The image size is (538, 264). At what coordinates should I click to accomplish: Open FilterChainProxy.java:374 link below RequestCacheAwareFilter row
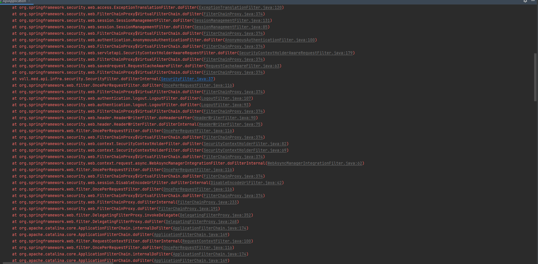(x=233, y=73)
